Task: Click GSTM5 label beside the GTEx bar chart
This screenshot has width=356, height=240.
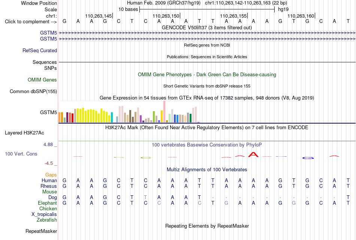Action: coord(48,112)
